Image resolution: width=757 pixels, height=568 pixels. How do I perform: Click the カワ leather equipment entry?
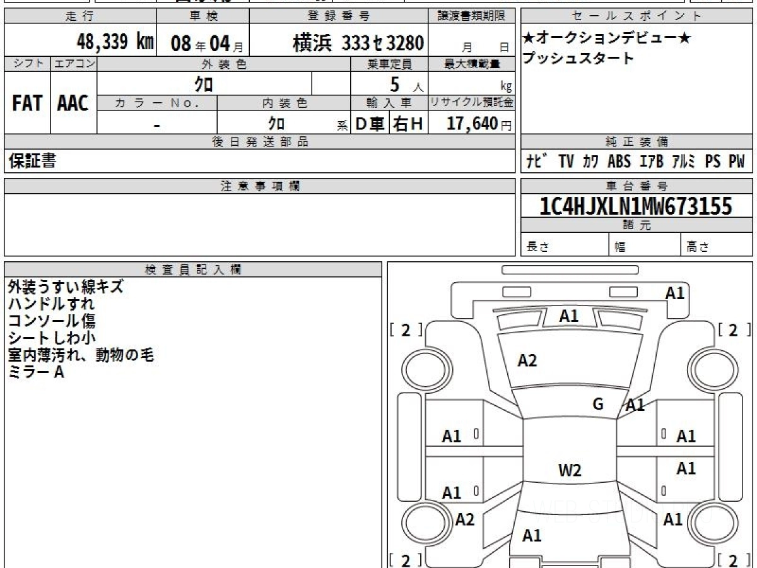pos(591,162)
